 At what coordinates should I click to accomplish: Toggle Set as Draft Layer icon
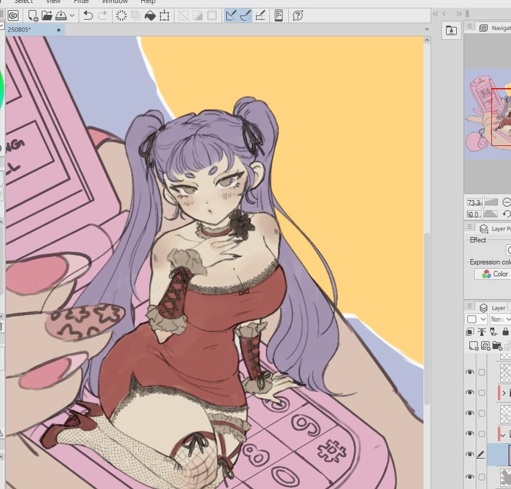tap(493, 332)
